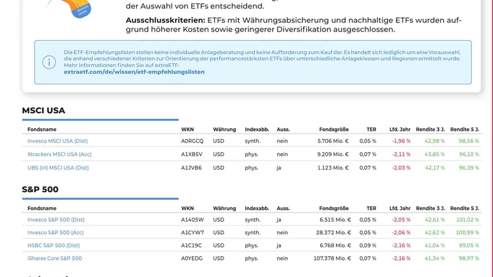Click fund size 6.768 Mio. €

coord(335,245)
